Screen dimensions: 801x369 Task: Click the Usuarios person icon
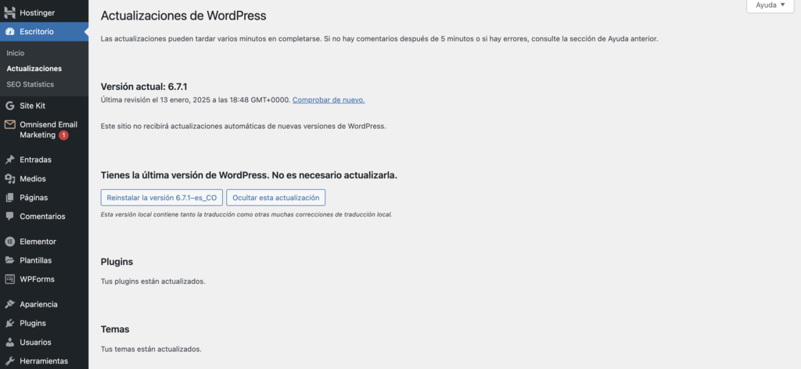[x=9, y=342]
